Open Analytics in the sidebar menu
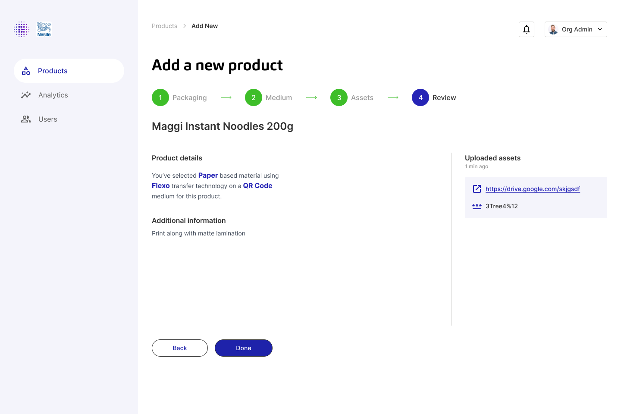Image resolution: width=621 pixels, height=414 pixels. point(53,95)
